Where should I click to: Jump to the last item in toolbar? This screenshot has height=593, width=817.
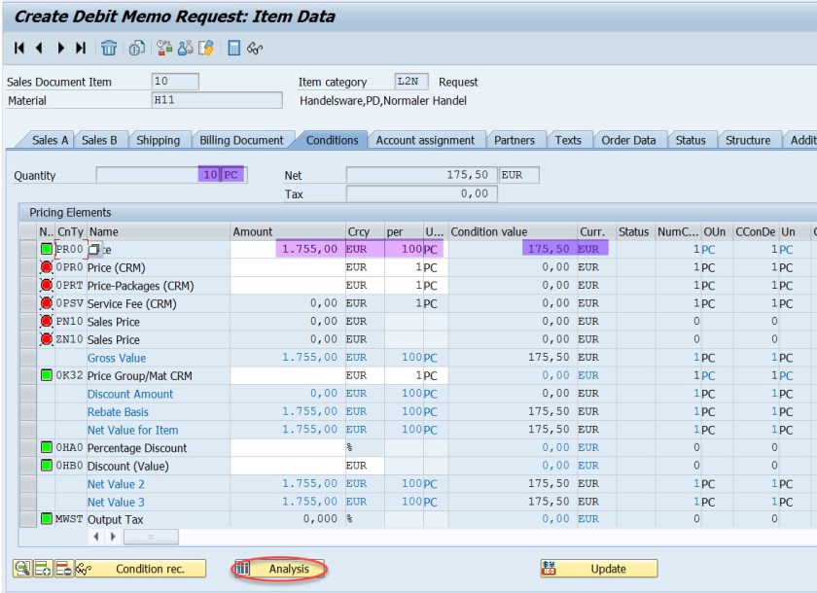coord(81,48)
